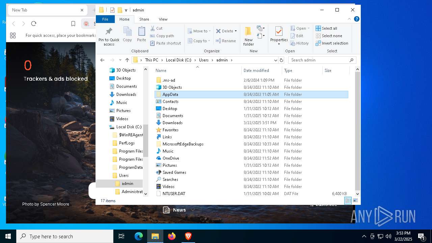Collapse the ribbon with the chevron
The width and height of the screenshot is (432, 243).
(349, 19)
